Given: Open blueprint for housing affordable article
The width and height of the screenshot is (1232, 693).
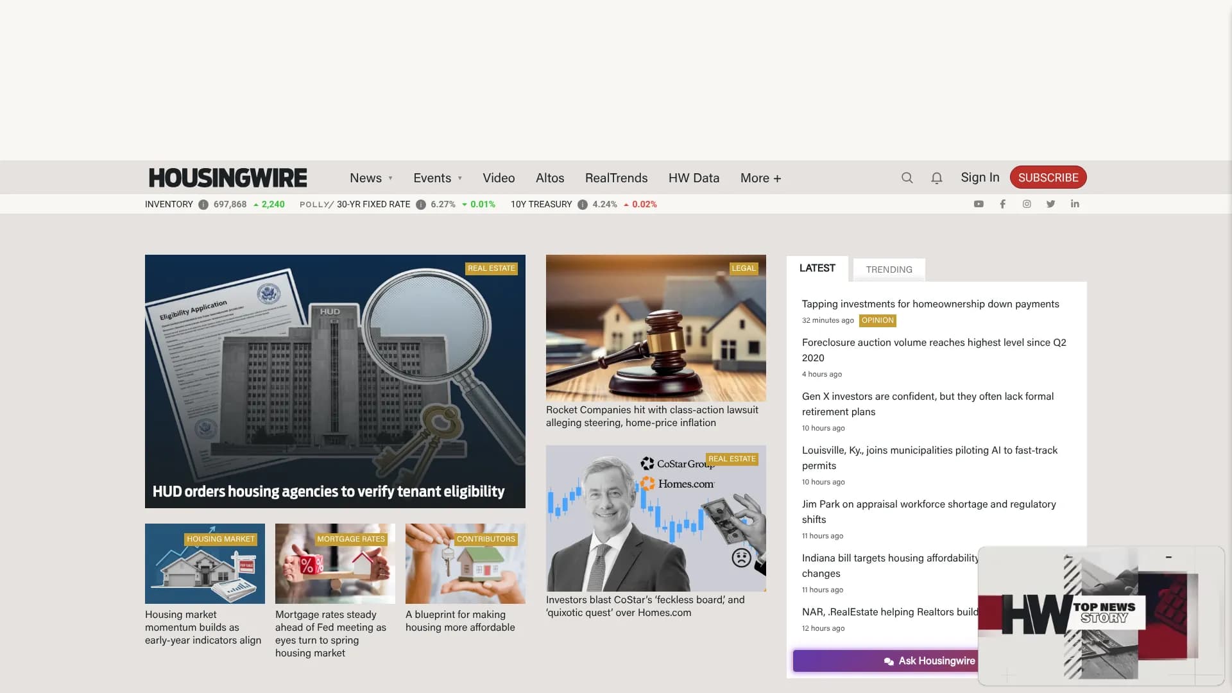Looking at the screenshot, I should [x=460, y=621].
